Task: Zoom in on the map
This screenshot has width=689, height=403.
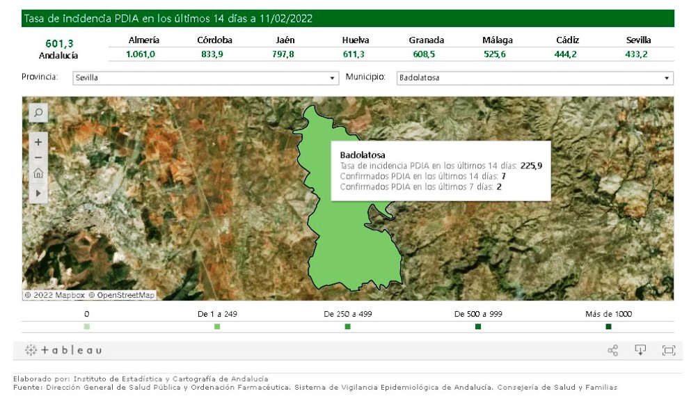Action: click(x=38, y=142)
